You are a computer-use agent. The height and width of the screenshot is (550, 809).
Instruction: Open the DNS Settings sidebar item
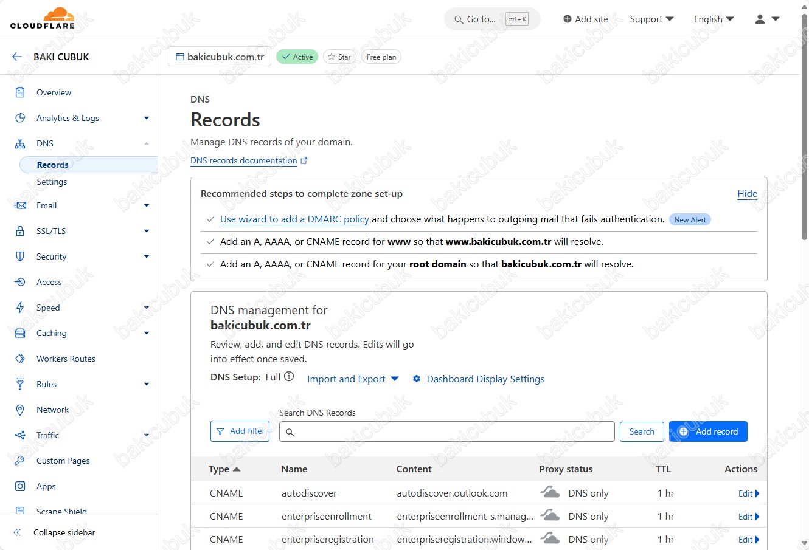click(x=52, y=182)
